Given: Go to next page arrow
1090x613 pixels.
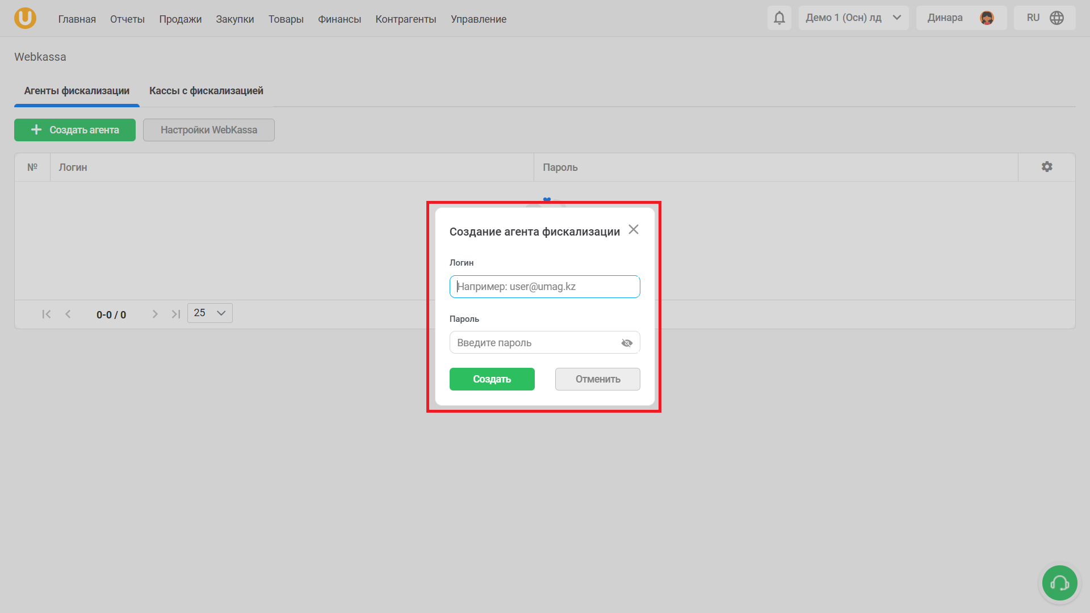Looking at the screenshot, I should point(155,314).
